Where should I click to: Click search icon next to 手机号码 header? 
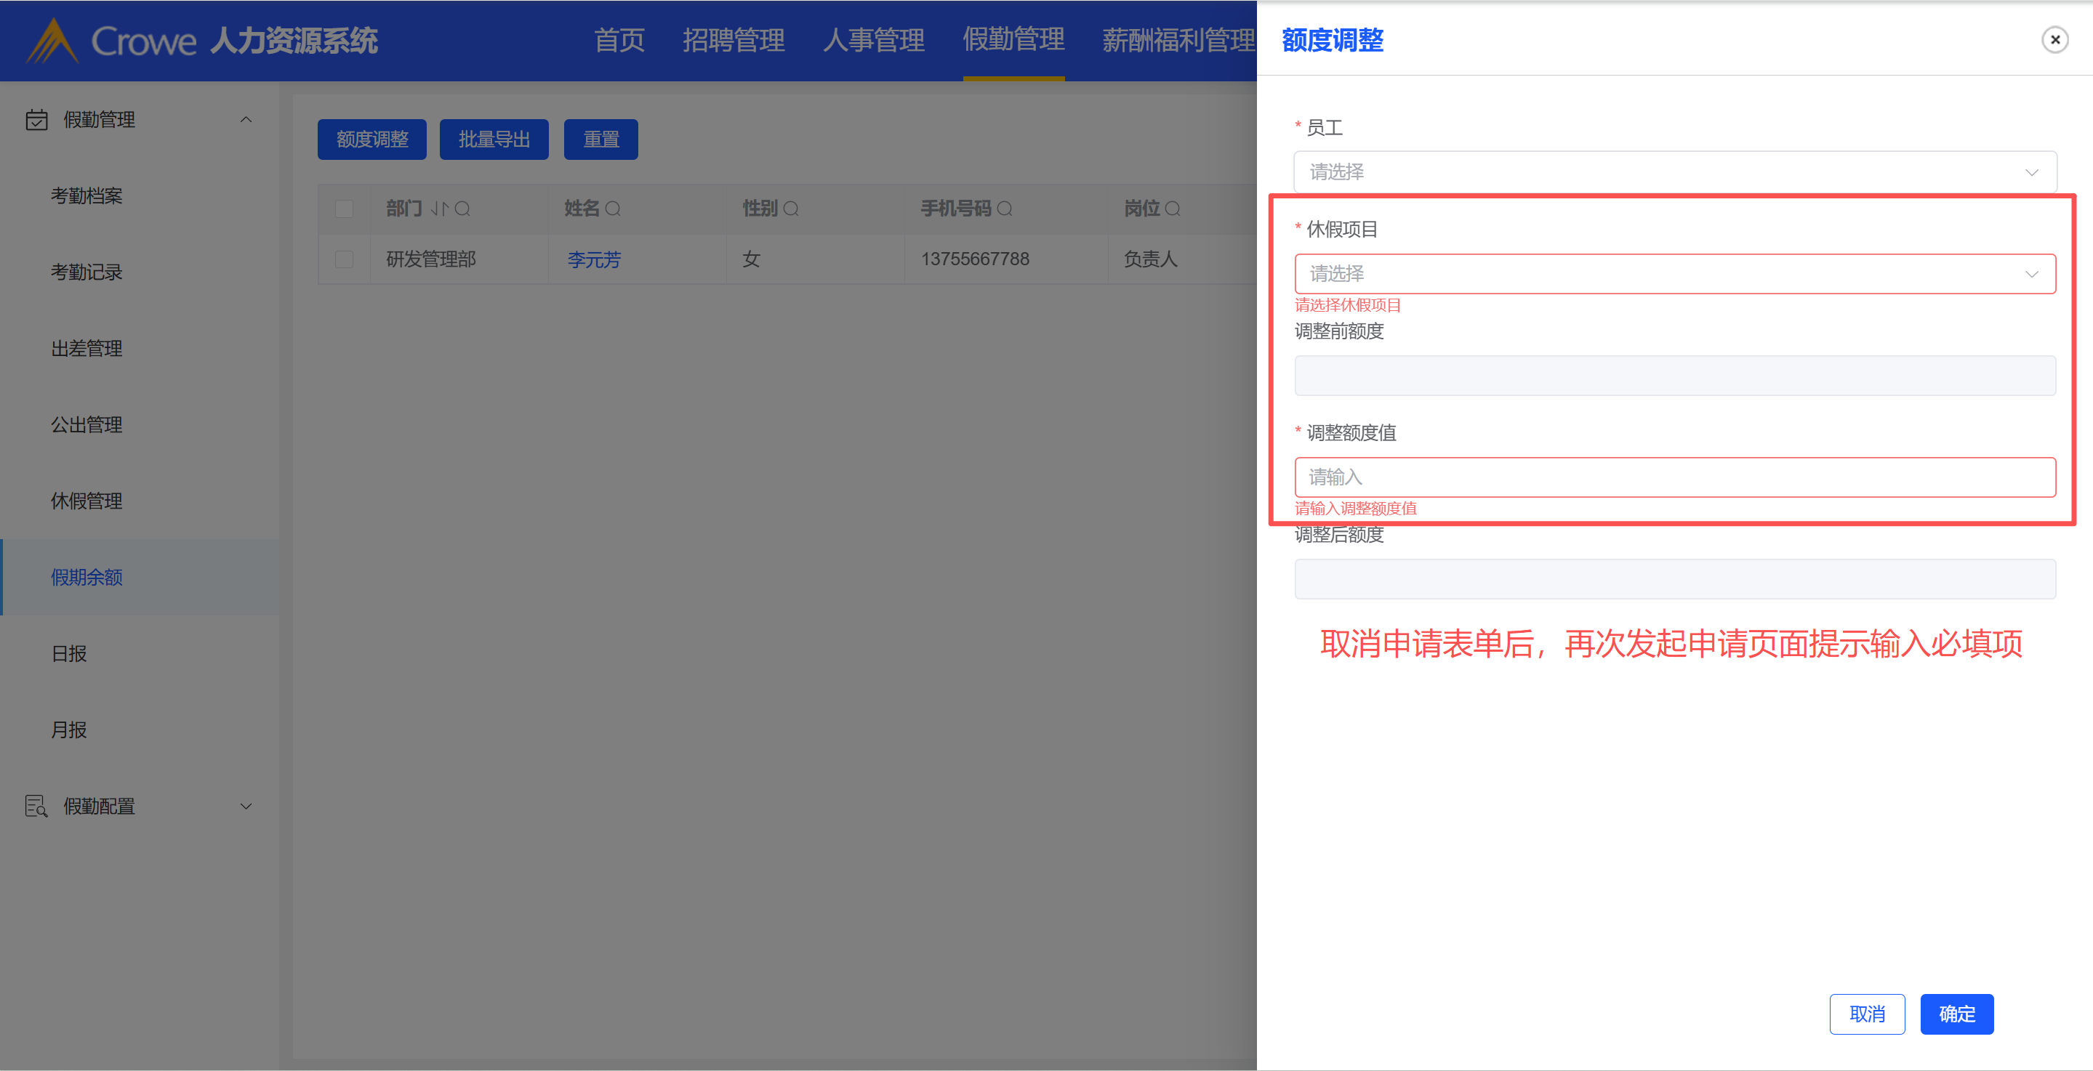tap(1004, 209)
